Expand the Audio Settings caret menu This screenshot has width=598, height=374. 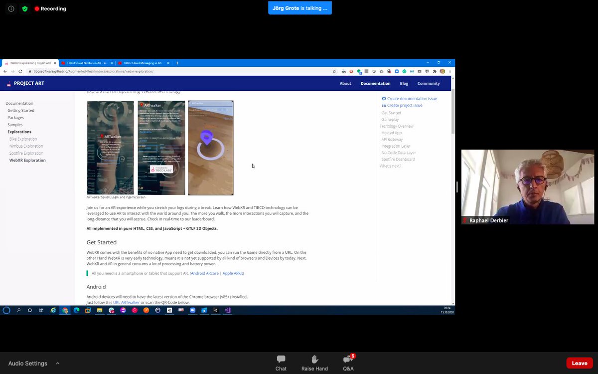(x=57, y=364)
